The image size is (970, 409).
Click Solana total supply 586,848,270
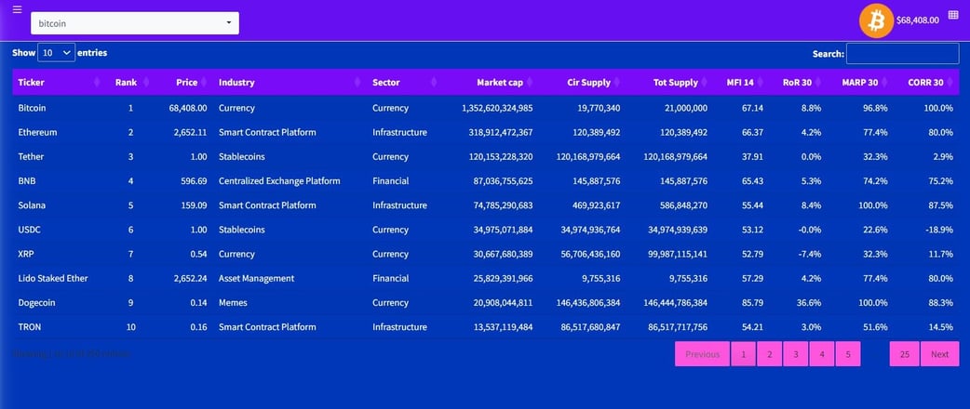[680, 205]
